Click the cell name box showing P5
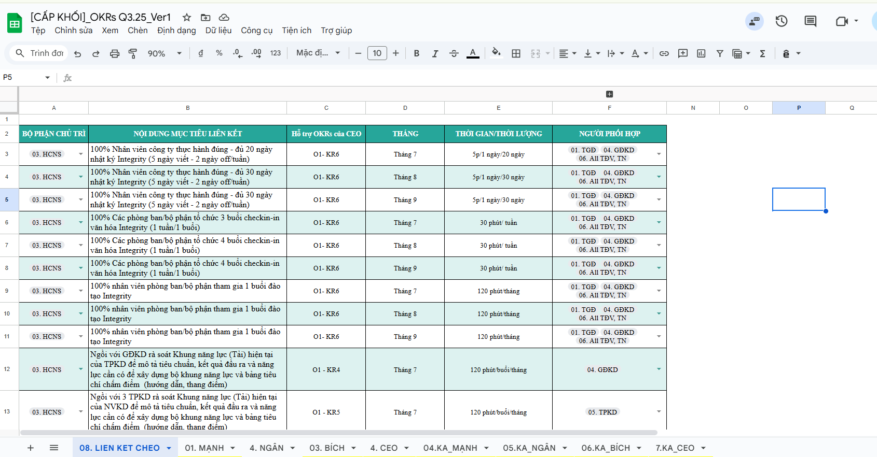The width and height of the screenshot is (877, 457). click(x=23, y=77)
